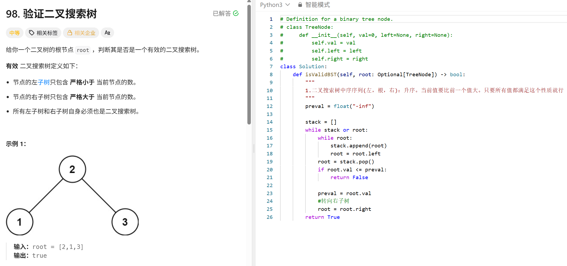Viewport: 567px width, 266px height.
Task: Click the description panel vertical scrollbar
Action: point(249,64)
